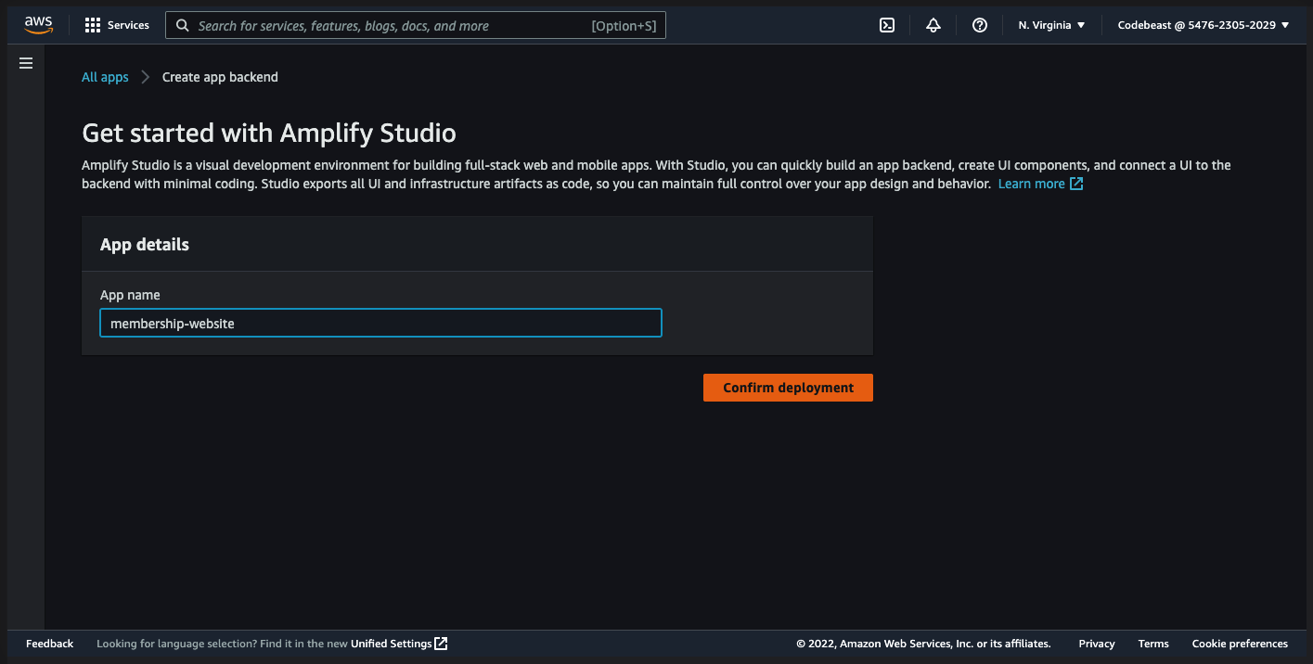Expand the hamburger side navigation menu

[26, 63]
